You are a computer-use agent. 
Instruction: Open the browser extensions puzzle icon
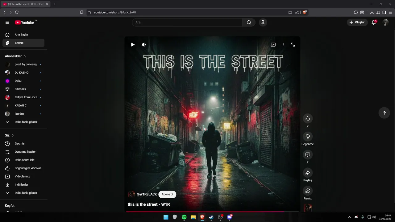point(356,12)
